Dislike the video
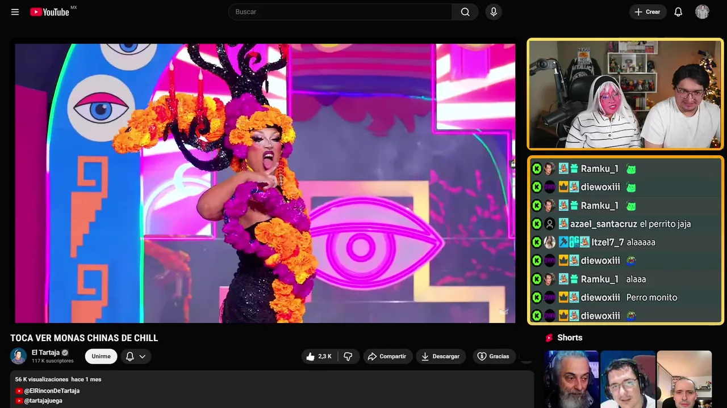 tap(348, 356)
